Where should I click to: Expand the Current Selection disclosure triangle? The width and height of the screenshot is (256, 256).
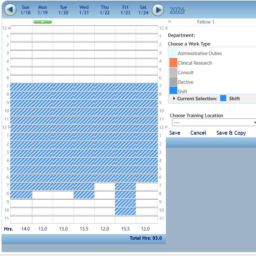pos(174,98)
